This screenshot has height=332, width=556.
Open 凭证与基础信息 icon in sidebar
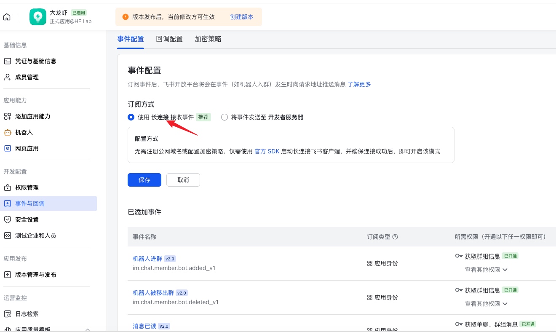[x=7, y=61]
